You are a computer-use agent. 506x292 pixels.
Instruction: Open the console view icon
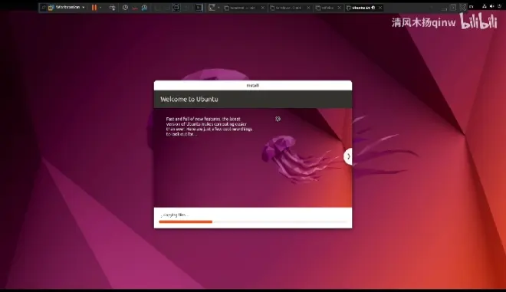click(199, 8)
